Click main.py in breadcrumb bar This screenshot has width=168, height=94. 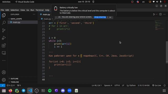click(47, 19)
